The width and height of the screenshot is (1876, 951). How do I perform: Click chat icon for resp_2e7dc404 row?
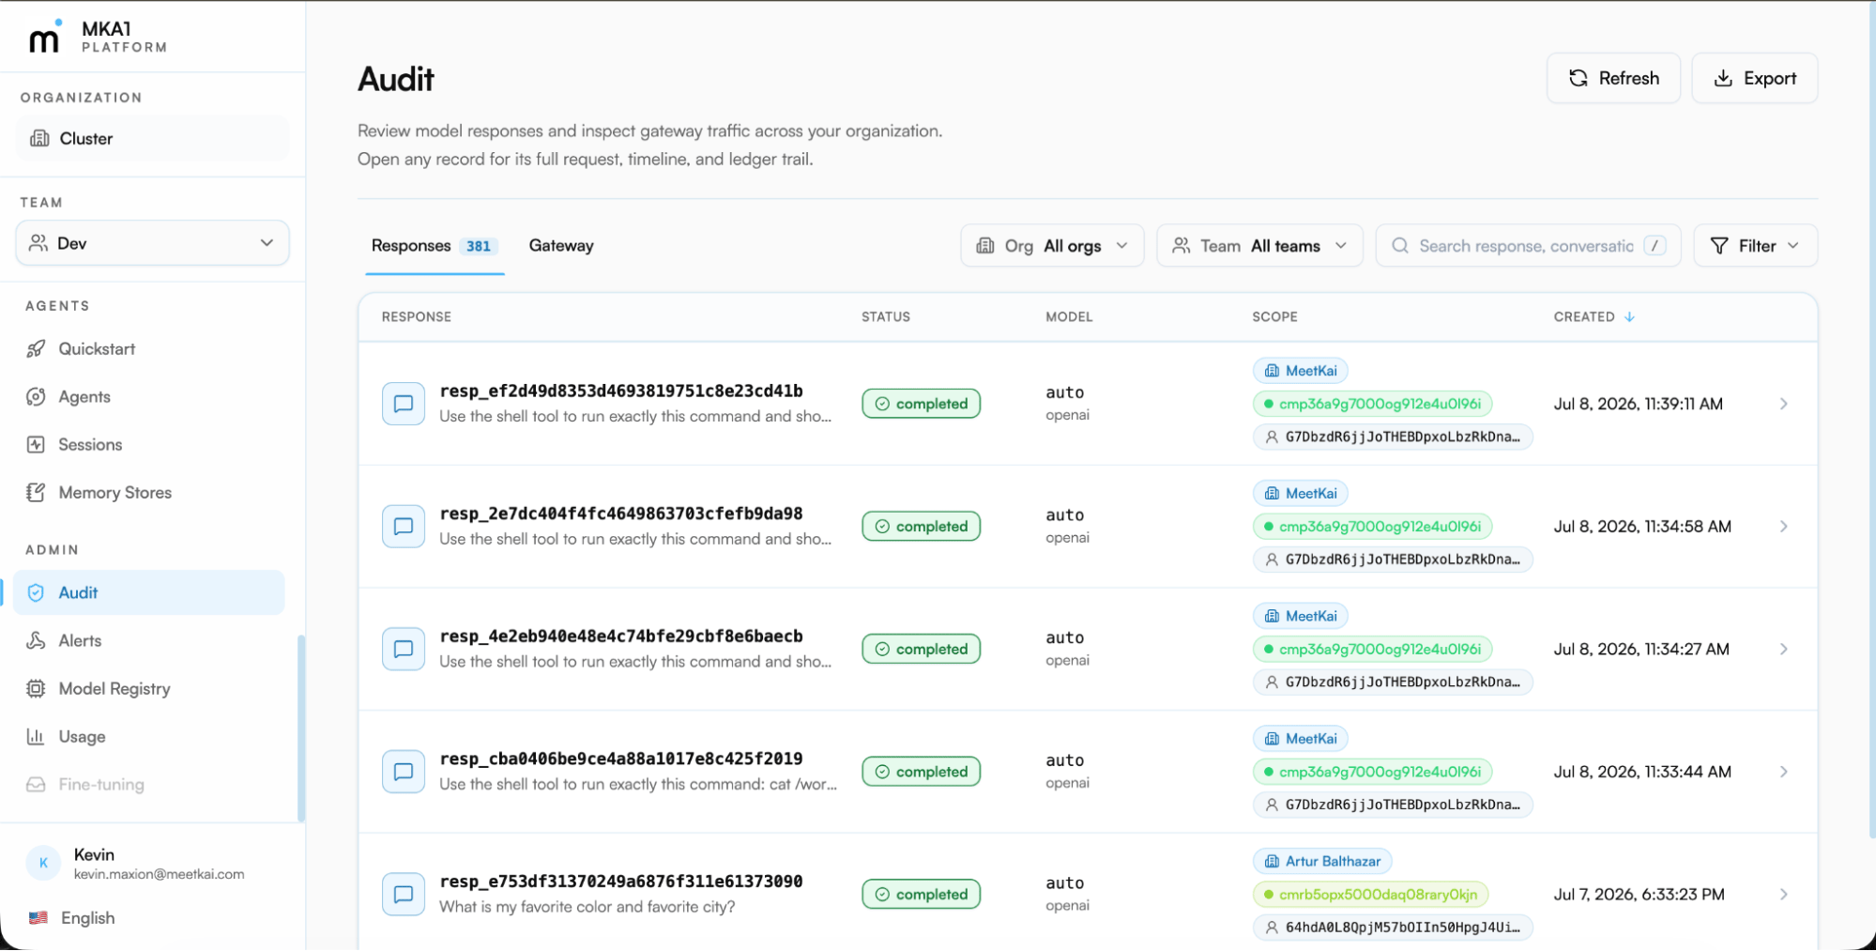(x=404, y=527)
